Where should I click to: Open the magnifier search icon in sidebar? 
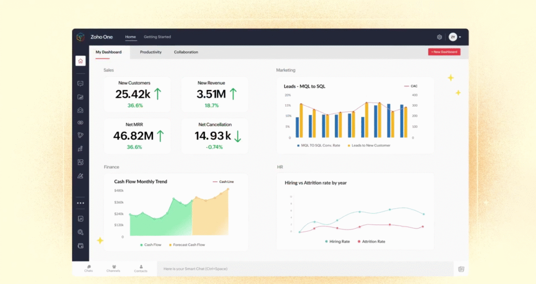click(x=80, y=232)
